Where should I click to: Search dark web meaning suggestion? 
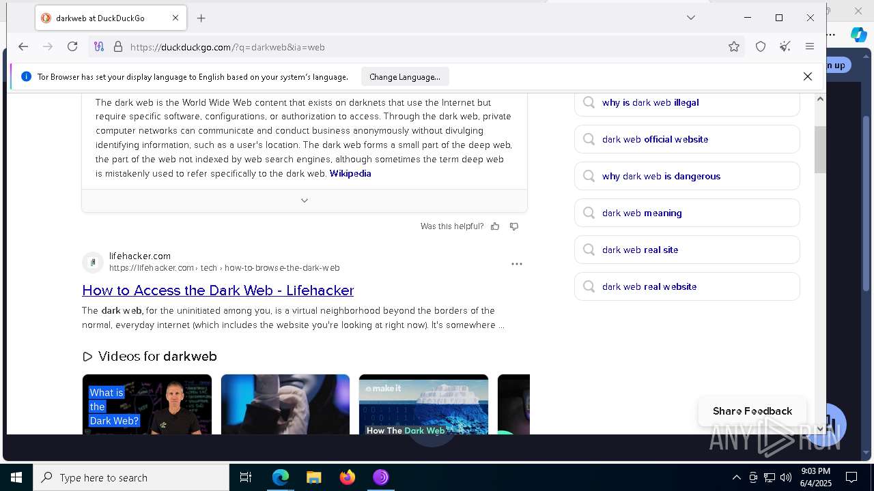[687, 213]
